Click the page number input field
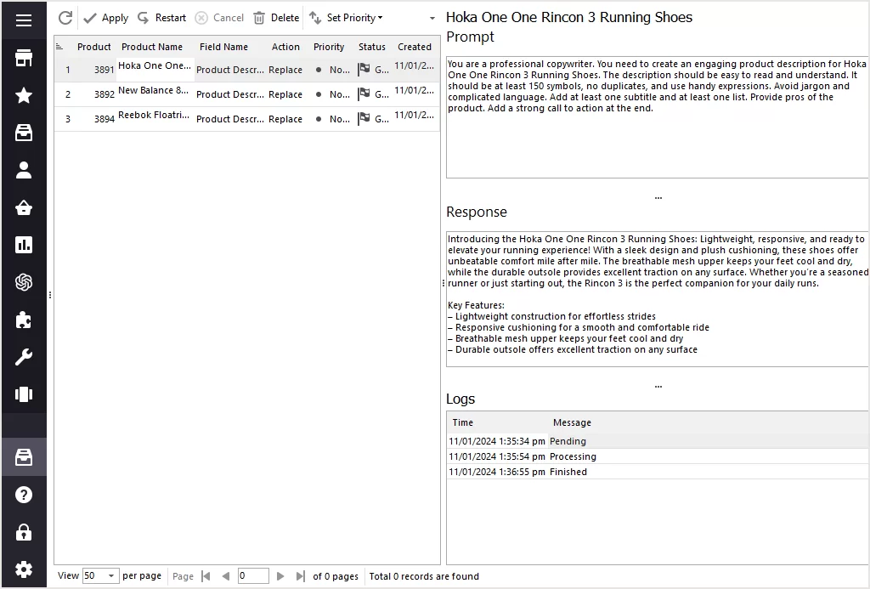870x589 pixels. (253, 576)
